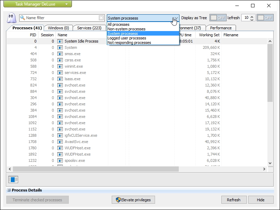Image resolution: width=280 pixels, height=210 pixels.
Task: Sort by Session column header
Action: point(47,35)
